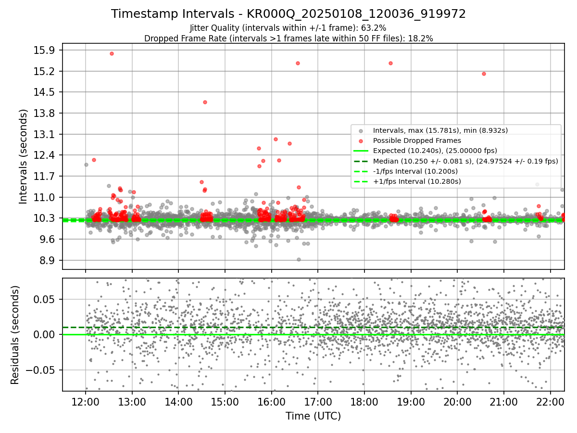Screen dimensions: 577x433
Task: Click the y-axis tick label 9.6
Action: (48, 239)
